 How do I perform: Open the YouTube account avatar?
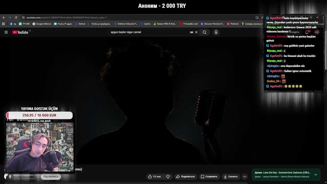[x=317, y=32]
